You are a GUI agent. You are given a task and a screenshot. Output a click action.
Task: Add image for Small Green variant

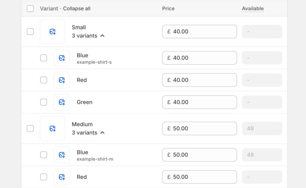pyautogui.click(x=62, y=102)
